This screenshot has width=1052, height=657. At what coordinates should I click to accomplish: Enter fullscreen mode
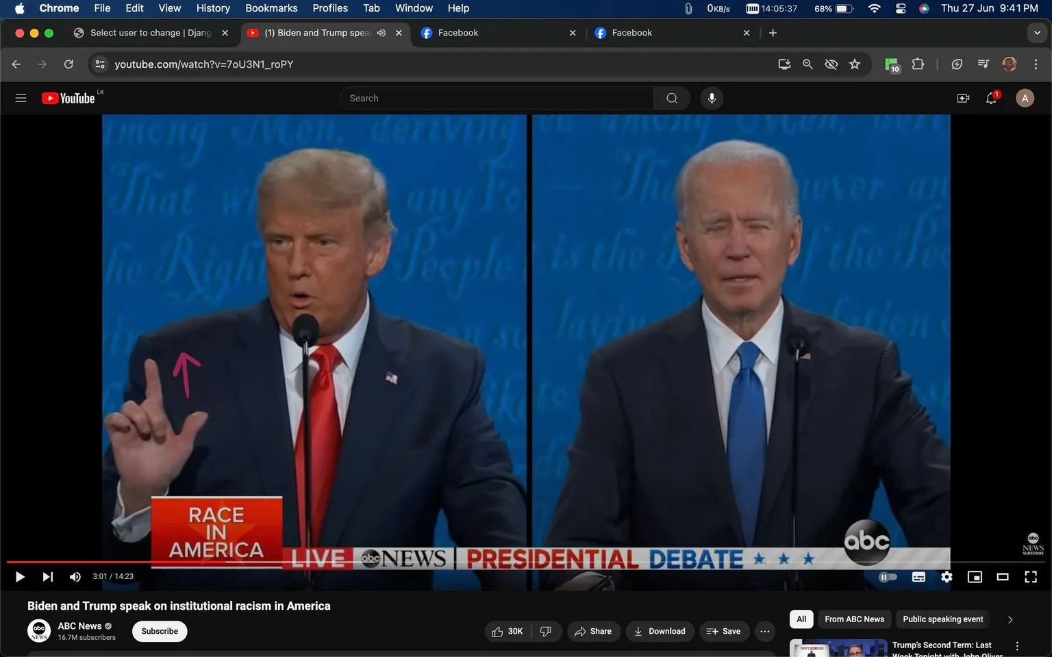click(x=1031, y=576)
